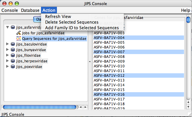
Task: Close the Action menu
Action: (x=49, y=10)
